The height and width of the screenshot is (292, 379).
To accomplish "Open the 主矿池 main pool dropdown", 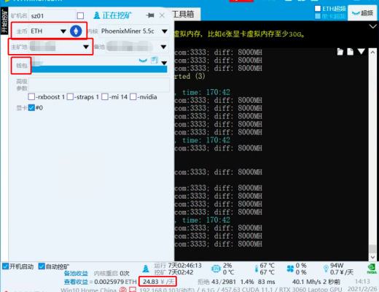I will tap(86, 47).
